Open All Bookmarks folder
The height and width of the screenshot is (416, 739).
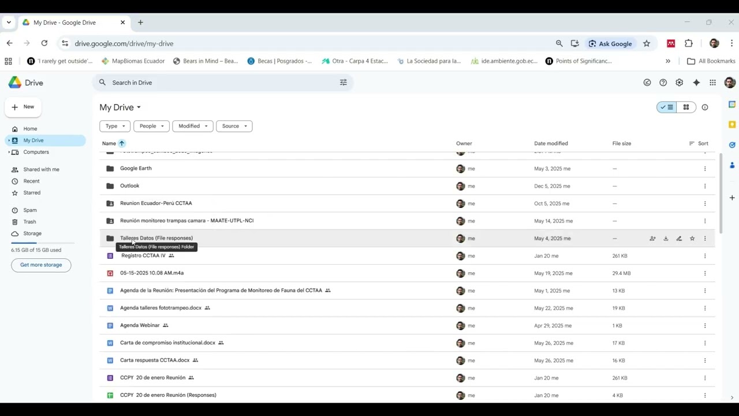pyautogui.click(x=711, y=61)
